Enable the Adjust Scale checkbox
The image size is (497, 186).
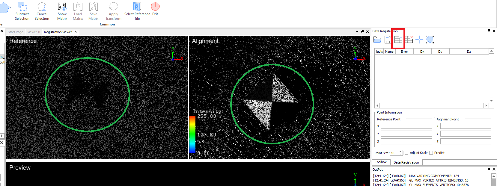coord(406,153)
